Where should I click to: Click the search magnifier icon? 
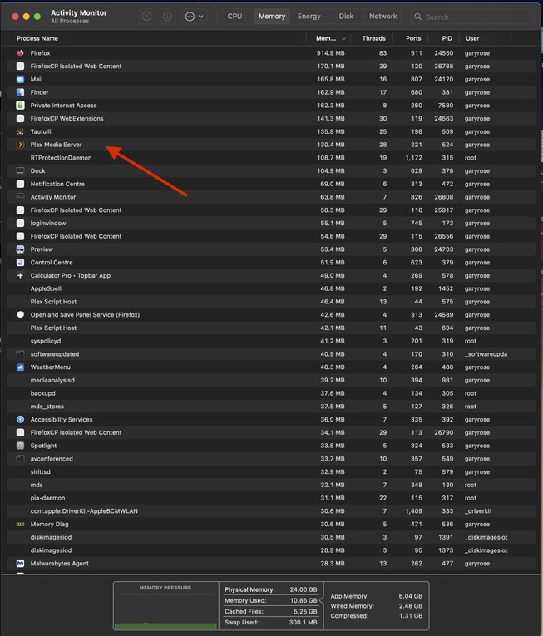pos(417,17)
